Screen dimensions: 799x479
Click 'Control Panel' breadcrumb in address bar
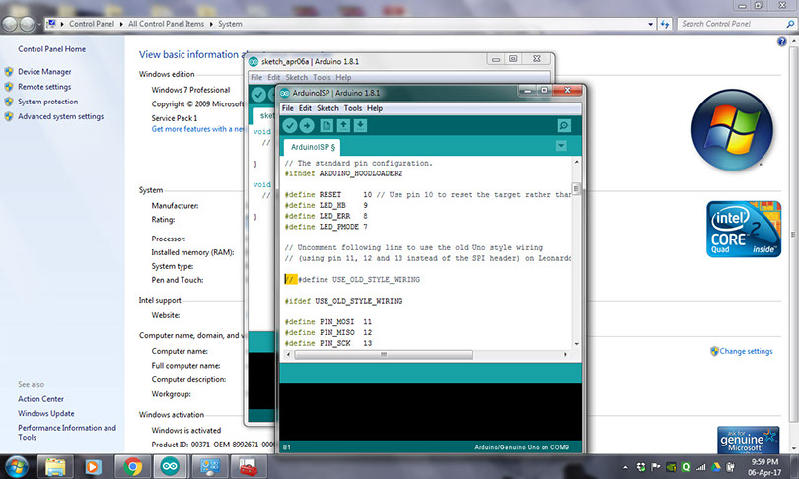tap(92, 24)
